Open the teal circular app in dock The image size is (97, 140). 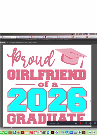tap(80, 132)
